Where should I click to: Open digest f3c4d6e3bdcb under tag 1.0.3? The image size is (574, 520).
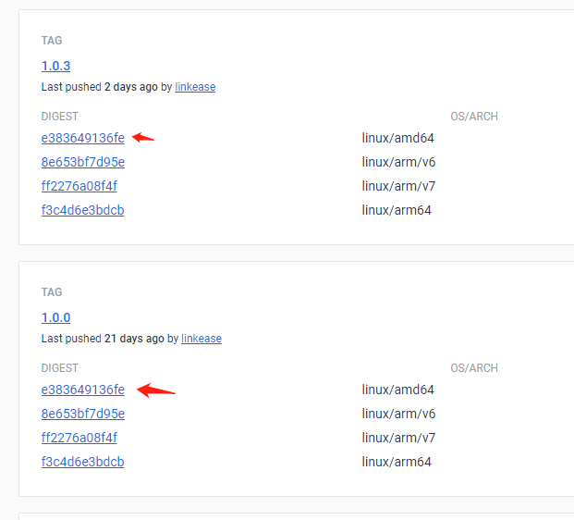point(82,210)
